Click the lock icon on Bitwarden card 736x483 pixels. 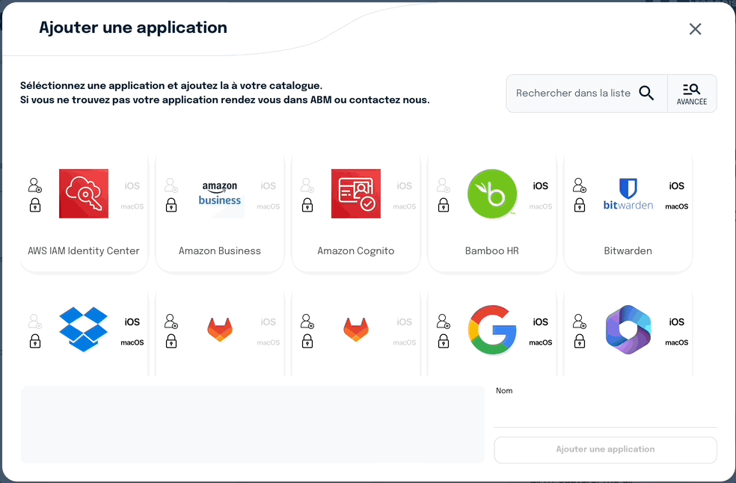coord(580,205)
